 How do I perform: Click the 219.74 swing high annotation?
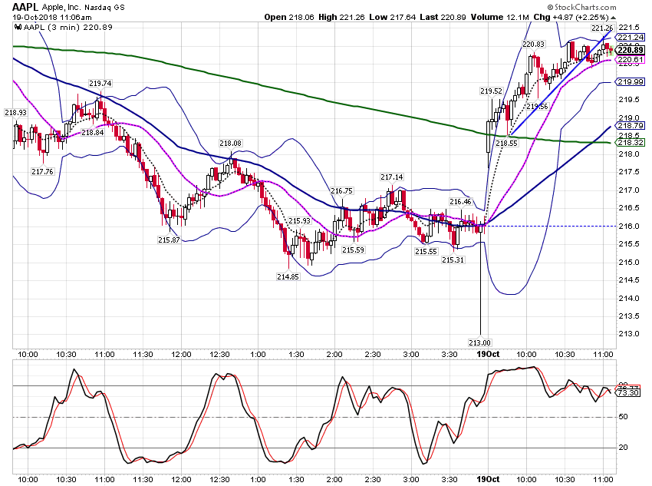[x=100, y=83]
